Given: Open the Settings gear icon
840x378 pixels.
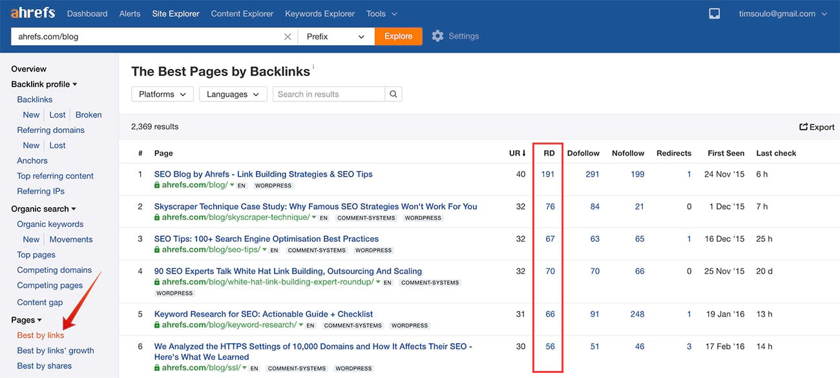Looking at the screenshot, I should (437, 36).
